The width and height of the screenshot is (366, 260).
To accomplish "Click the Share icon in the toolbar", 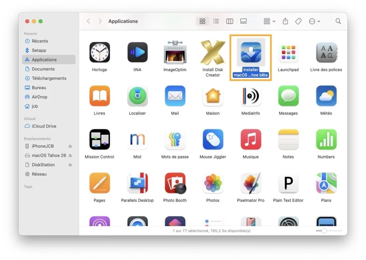I will coord(285,21).
